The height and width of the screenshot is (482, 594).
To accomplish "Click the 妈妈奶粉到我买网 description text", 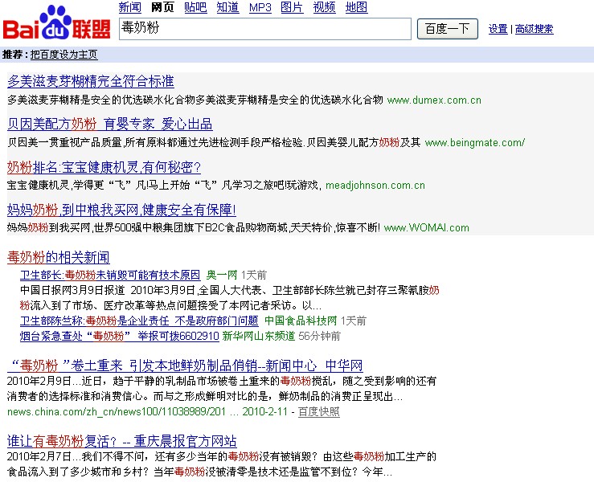I will (x=194, y=228).
